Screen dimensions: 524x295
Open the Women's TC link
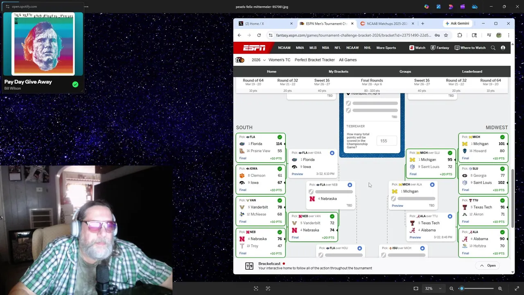click(x=279, y=60)
